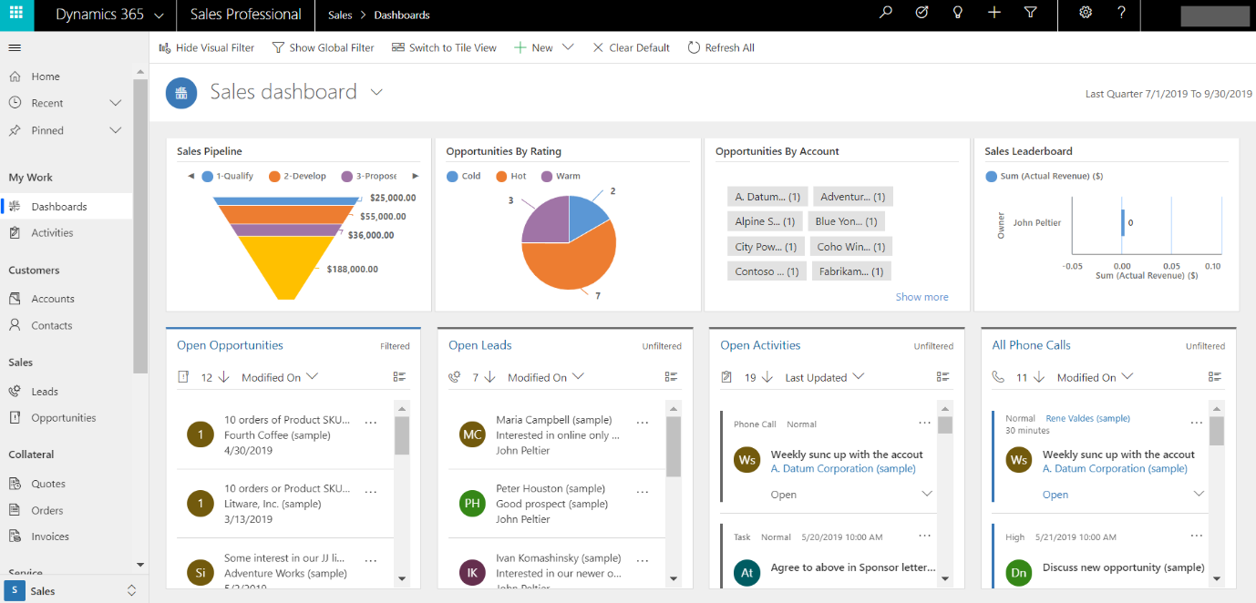Collapse the sidebar with hamburger icon
1256x603 pixels.
tap(15, 47)
